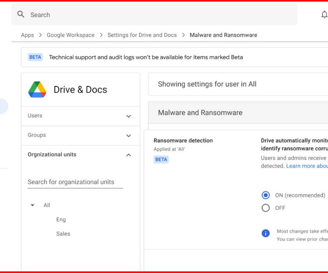Go to Apps breadcrumb

(x=27, y=35)
